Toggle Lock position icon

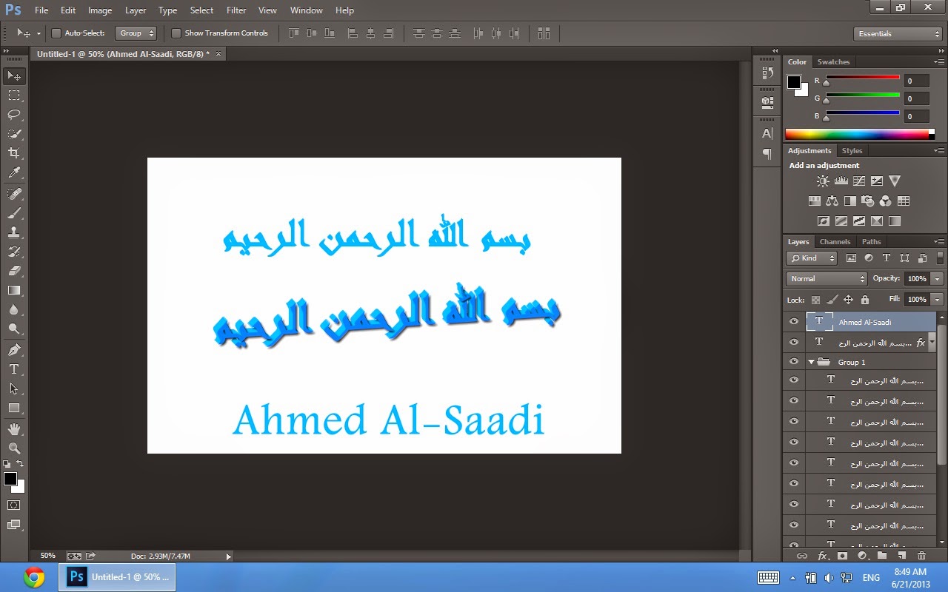[849, 300]
